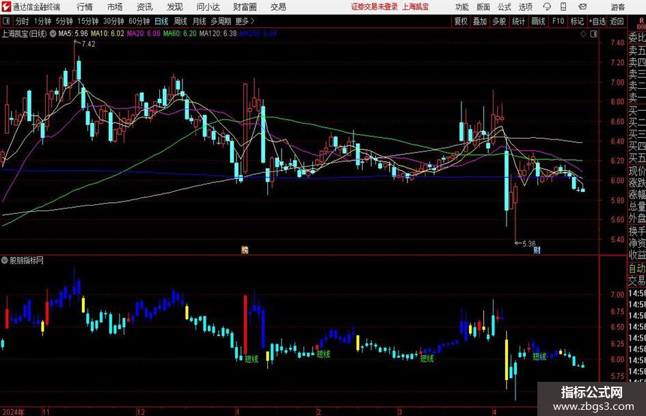The image size is (646, 416).
Task: Click the 叠加 overlay toolbar button
Action: tap(480, 21)
